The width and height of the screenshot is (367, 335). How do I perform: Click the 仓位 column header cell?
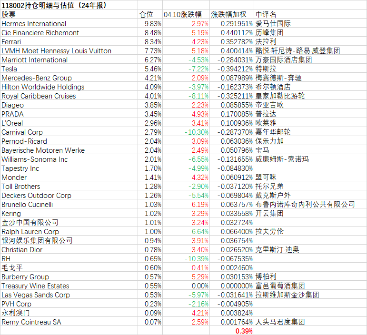[150, 14]
